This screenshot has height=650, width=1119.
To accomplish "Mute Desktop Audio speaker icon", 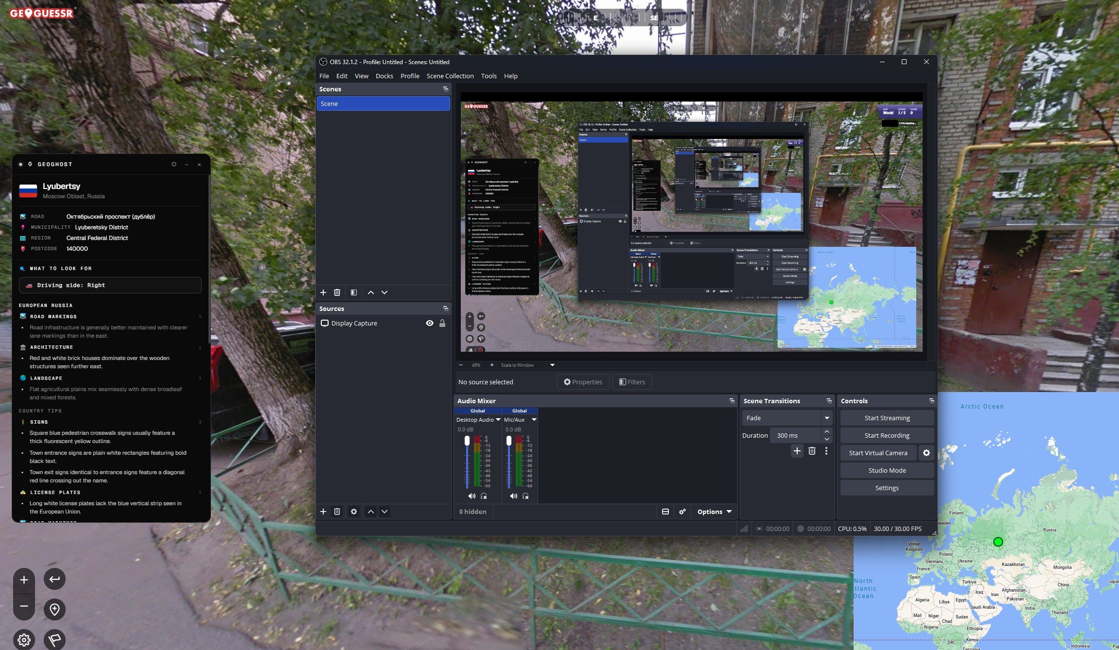I will coord(472,496).
